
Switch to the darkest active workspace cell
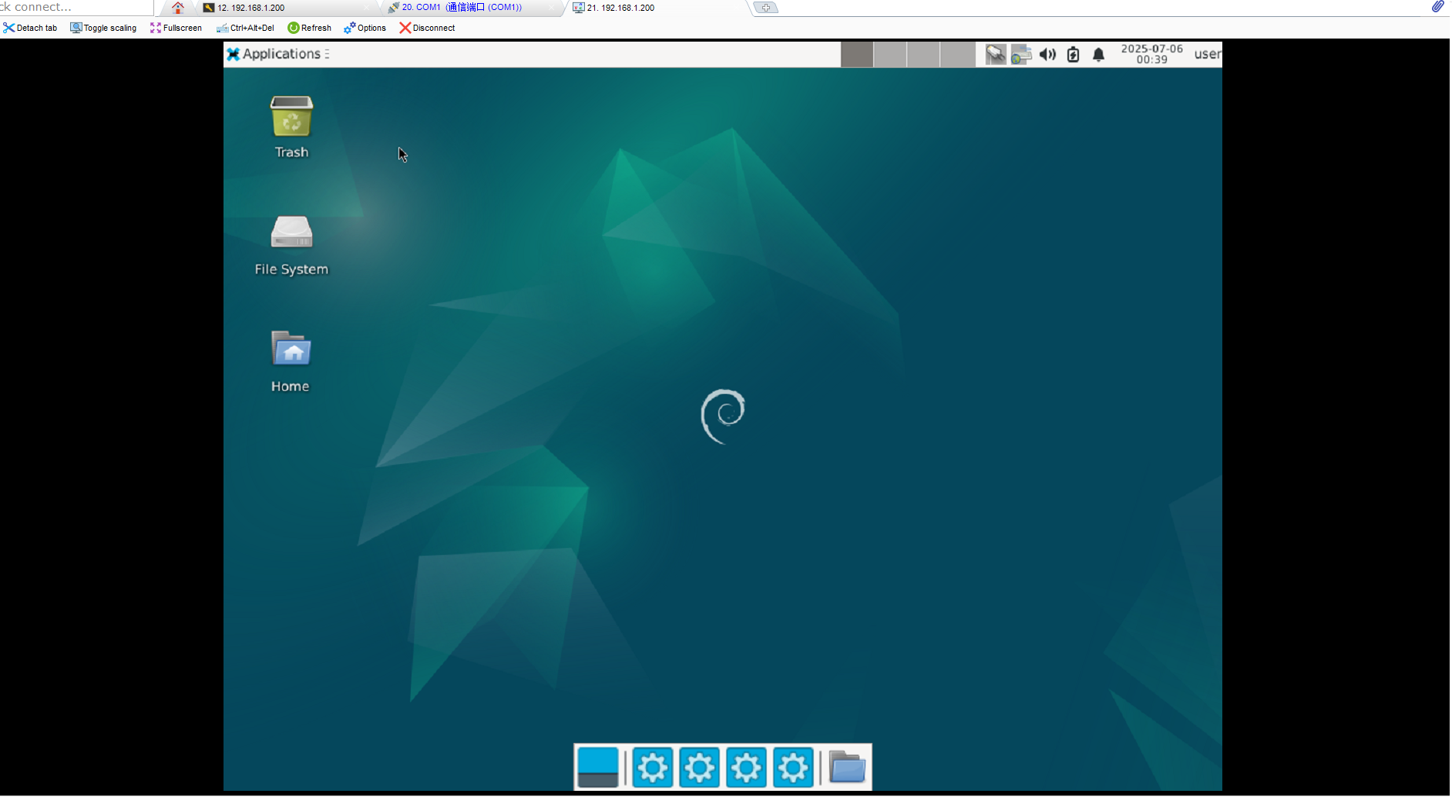pos(857,55)
